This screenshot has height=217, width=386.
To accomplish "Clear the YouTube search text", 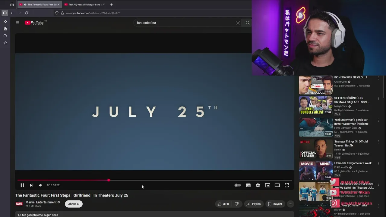I will pos(238,23).
